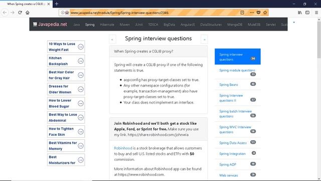Open 'How to Tighten Face Skin' ad
Viewport: 321px width, 181px height.
coord(66,132)
